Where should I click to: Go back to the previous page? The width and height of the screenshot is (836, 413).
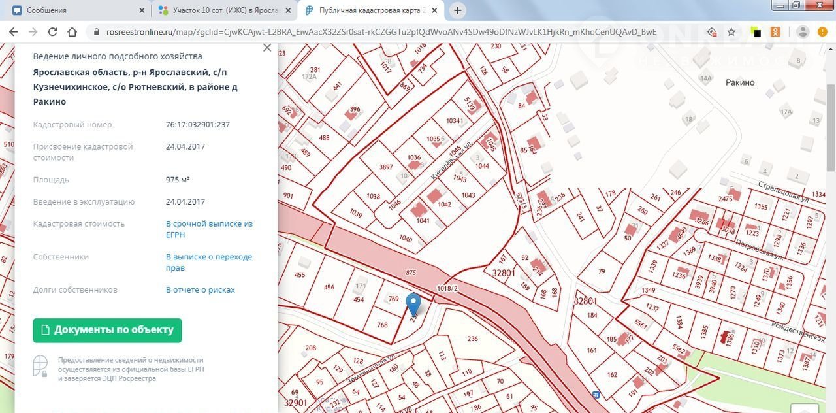pos(13,32)
